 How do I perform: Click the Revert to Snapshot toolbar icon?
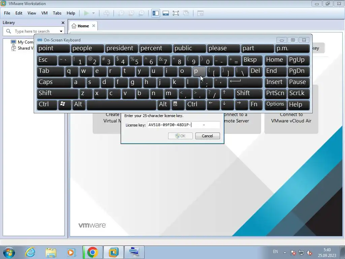tap(131, 13)
